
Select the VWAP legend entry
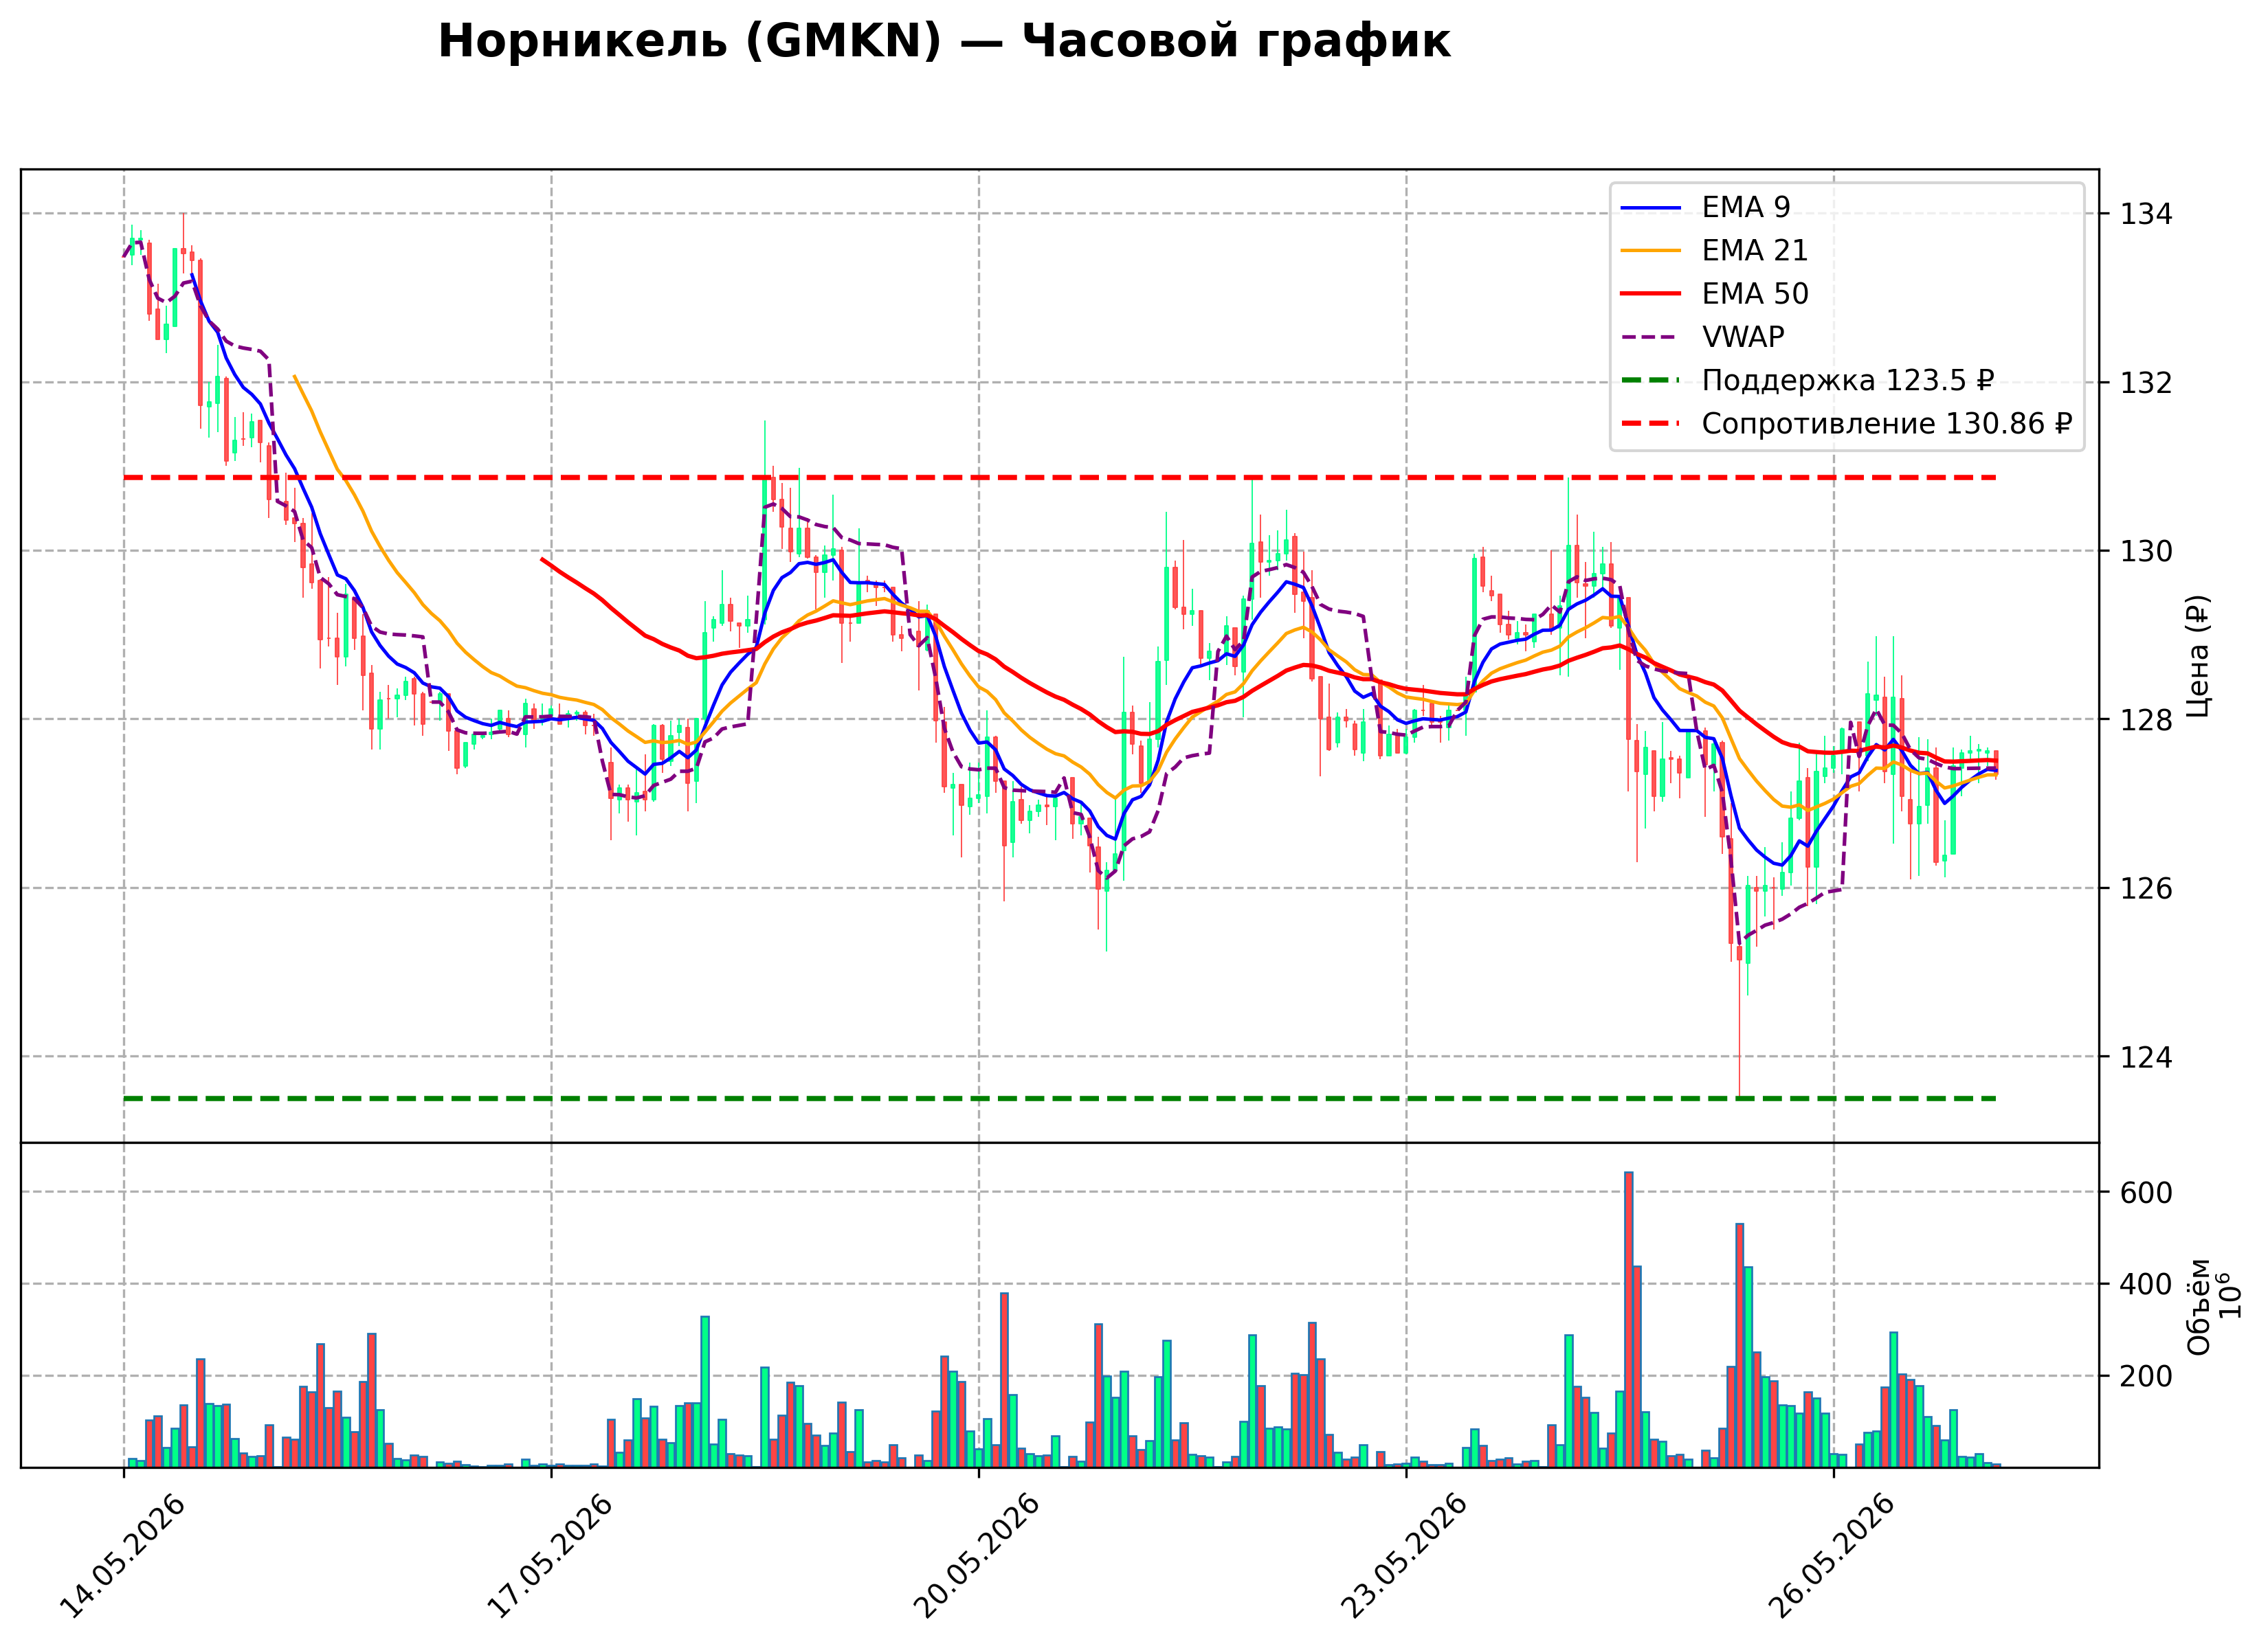point(1703,337)
